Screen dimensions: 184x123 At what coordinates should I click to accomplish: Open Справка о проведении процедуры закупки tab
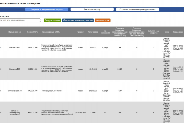pos(137,9)
